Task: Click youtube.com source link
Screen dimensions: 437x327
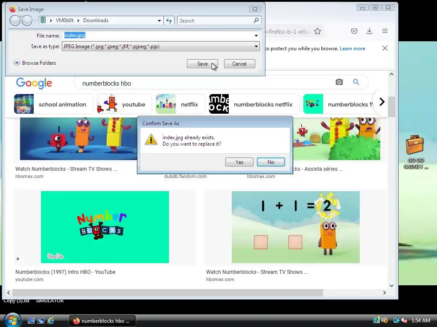Action: (x=29, y=279)
